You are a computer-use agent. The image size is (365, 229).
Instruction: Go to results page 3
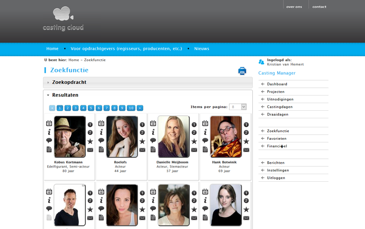[x=75, y=108]
